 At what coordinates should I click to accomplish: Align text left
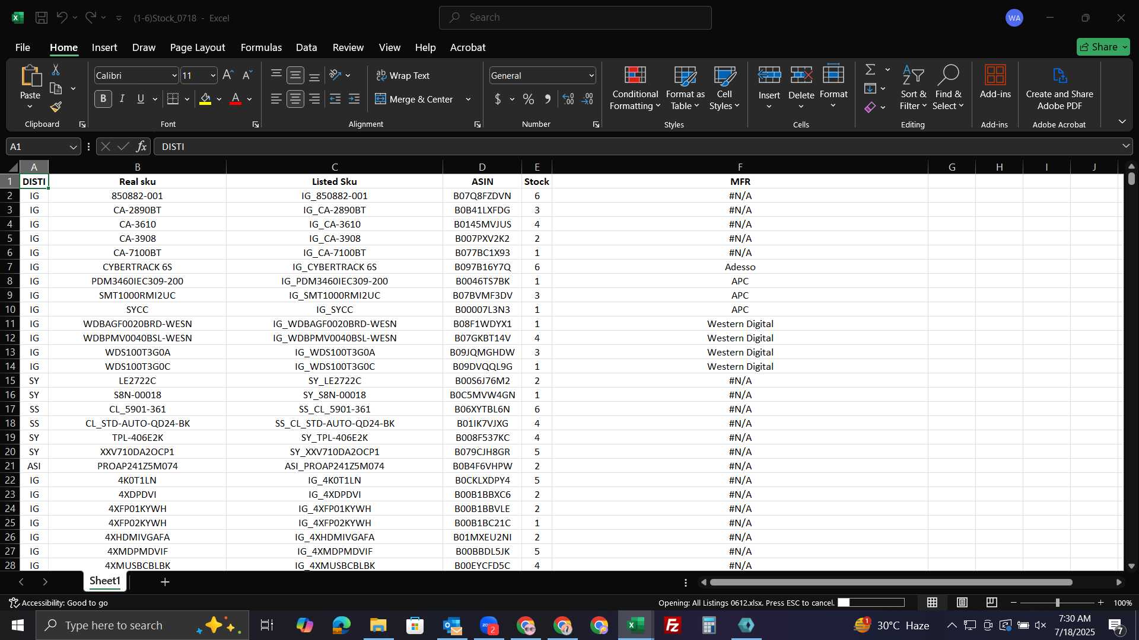(x=276, y=99)
